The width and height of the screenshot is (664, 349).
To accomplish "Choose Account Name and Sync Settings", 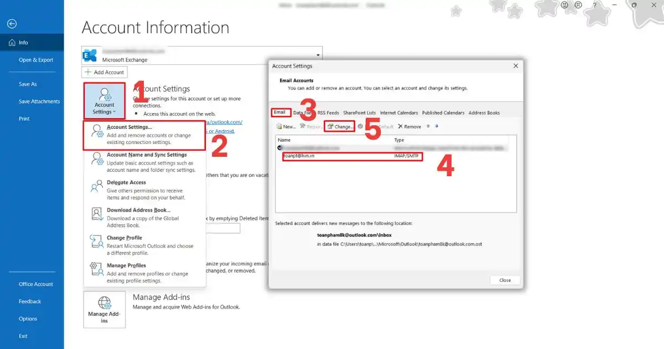I will (144, 162).
